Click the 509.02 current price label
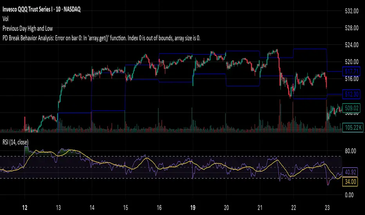The width and height of the screenshot is (365, 215). [x=351, y=108]
